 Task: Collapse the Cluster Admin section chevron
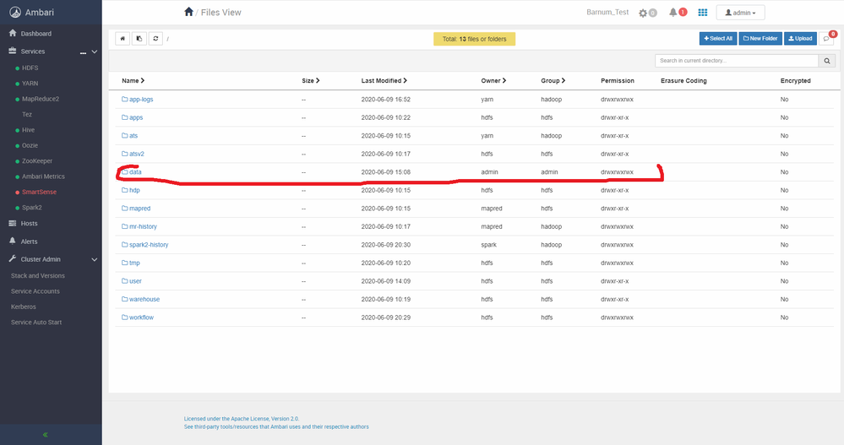tap(94, 259)
